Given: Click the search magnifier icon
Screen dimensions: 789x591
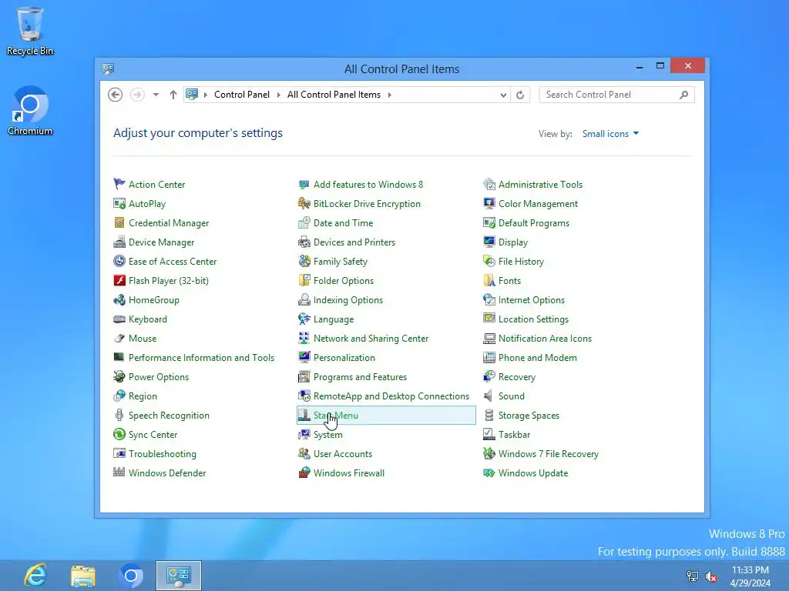Looking at the screenshot, I should [683, 95].
